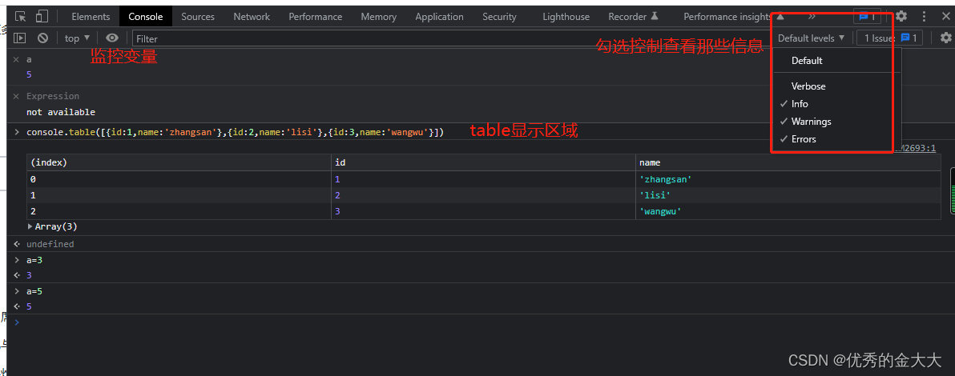The height and width of the screenshot is (376, 955).
Task: Activate the inspect element picker icon
Action: 20,17
